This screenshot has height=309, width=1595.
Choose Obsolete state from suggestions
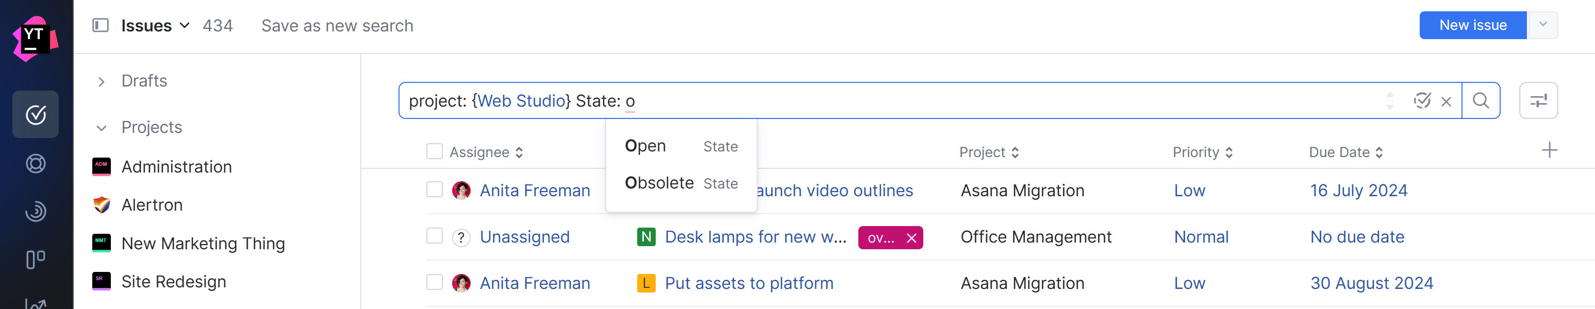[x=659, y=183]
